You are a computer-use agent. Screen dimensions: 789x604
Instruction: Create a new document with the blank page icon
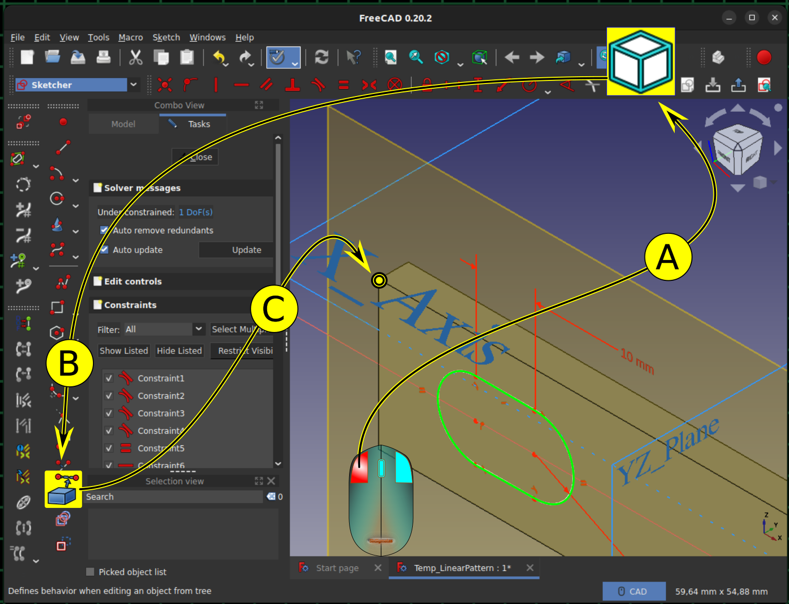(27, 57)
